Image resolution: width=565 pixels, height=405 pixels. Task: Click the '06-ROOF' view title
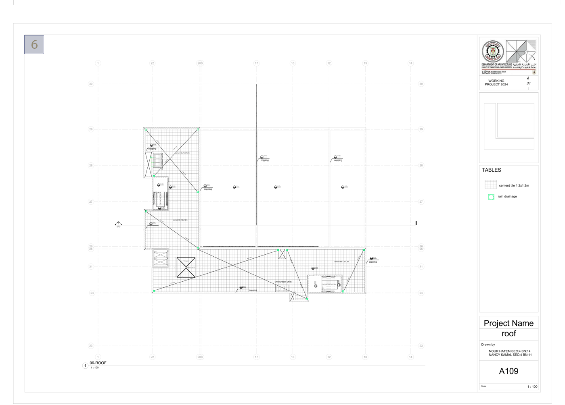98,363
